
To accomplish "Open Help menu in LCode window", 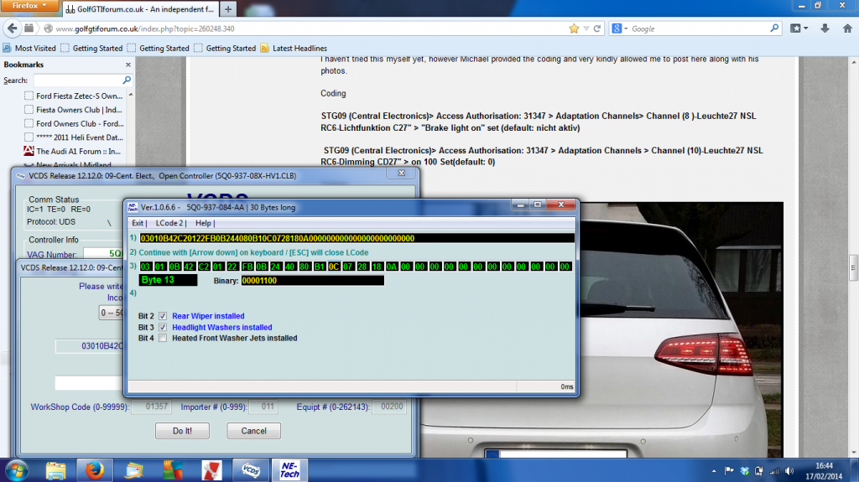I will [x=204, y=223].
